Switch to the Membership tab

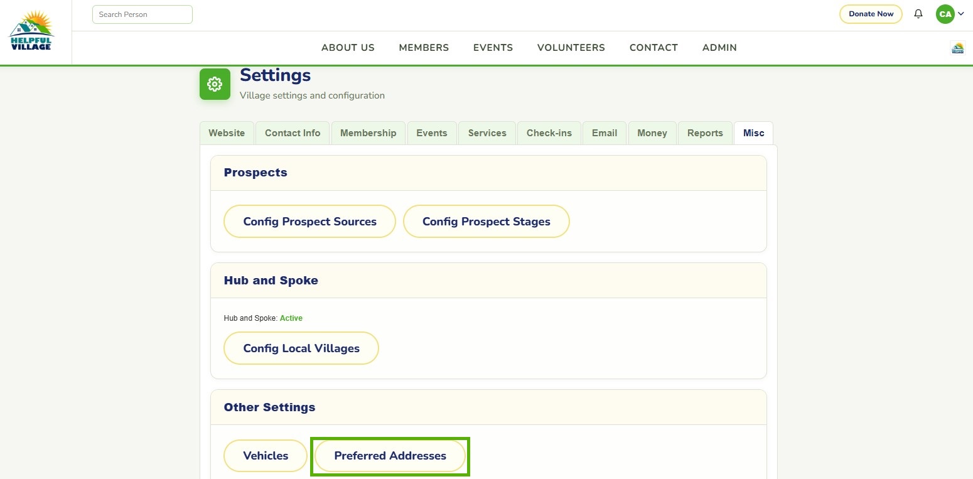point(368,133)
